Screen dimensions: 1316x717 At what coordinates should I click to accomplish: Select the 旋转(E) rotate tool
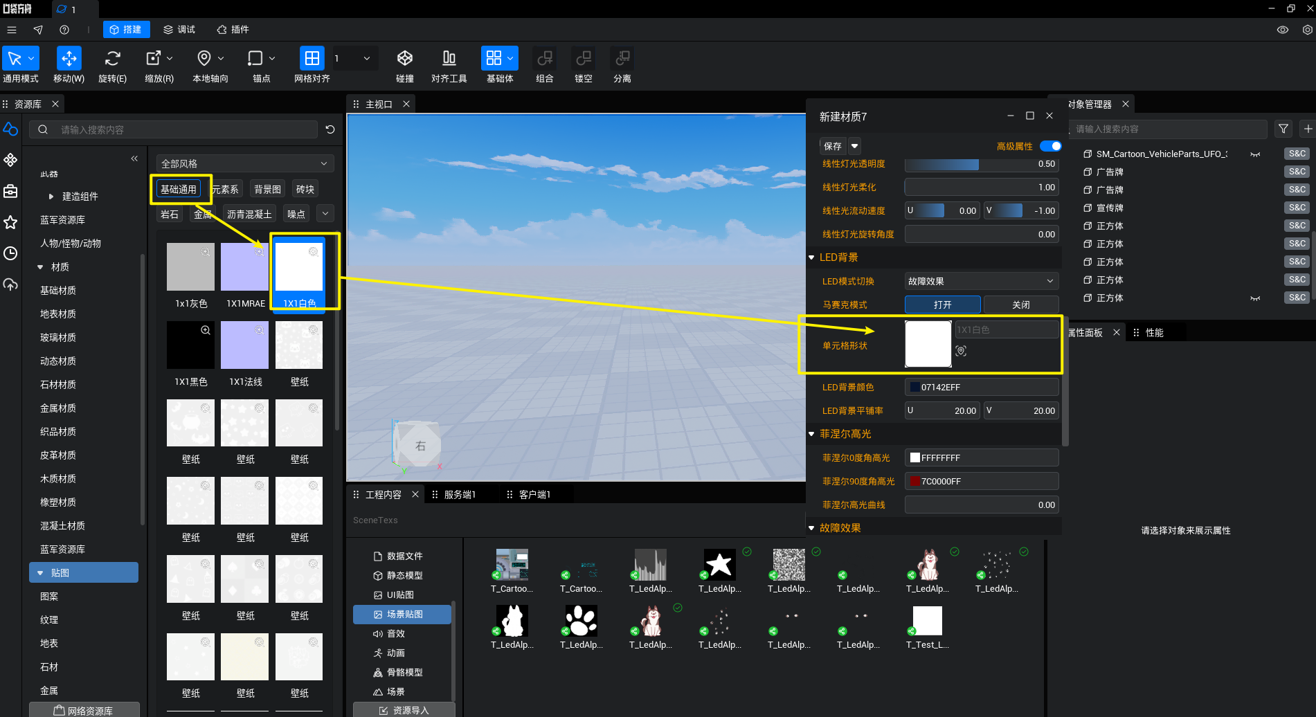pos(112,59)
